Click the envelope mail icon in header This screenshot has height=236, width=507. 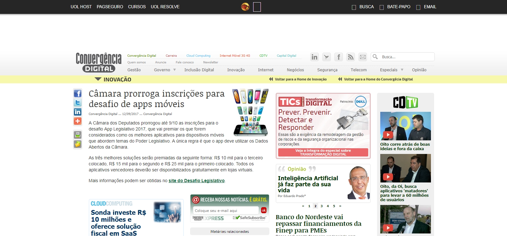363,57
